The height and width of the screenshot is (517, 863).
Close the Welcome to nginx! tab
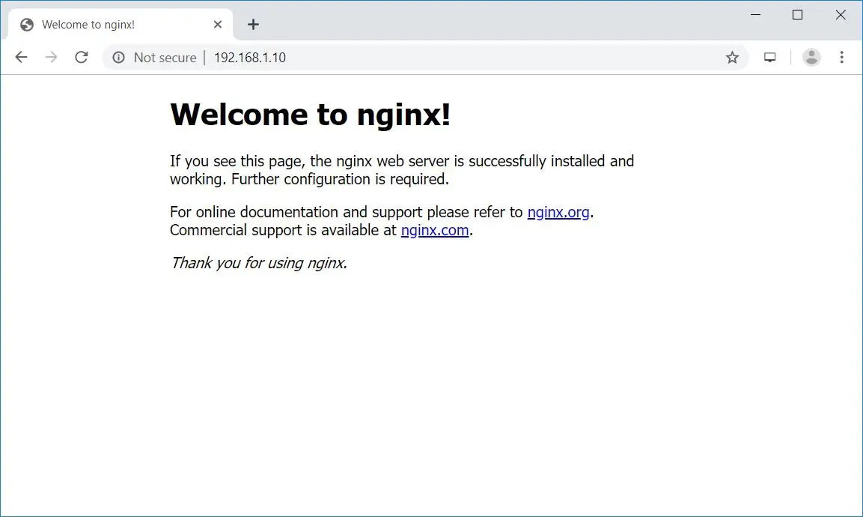(x=217, y=24)
